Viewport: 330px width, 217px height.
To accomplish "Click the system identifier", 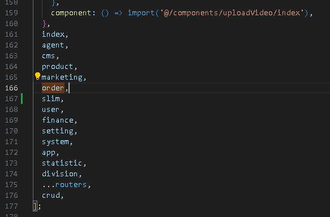I will (x=55, y=142).
